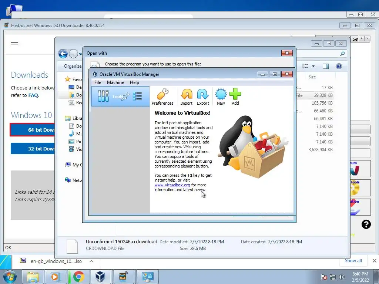This screenshot has height=284, width=379.
Task: Select the 3,628,904 KB file row
Action: (x=321, y=150)
